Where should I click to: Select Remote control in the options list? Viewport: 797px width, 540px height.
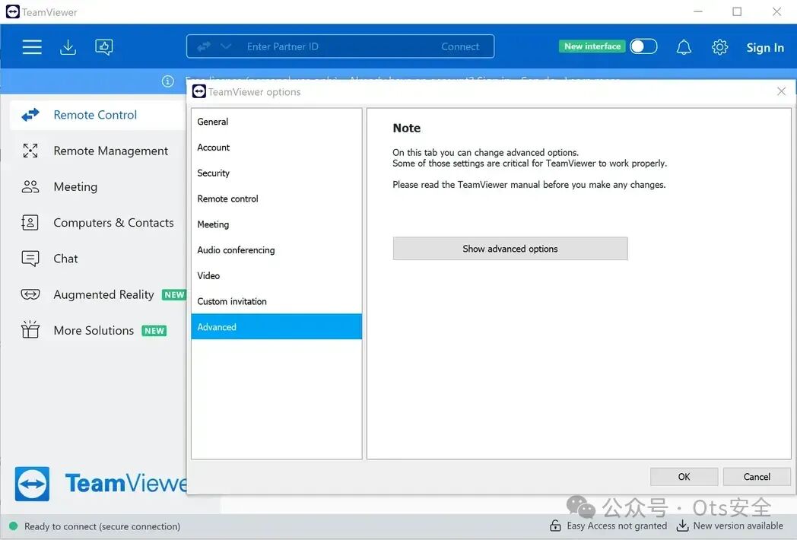coord(277,199)
